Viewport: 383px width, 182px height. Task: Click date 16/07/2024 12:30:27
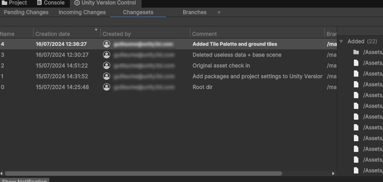[62, 55]
